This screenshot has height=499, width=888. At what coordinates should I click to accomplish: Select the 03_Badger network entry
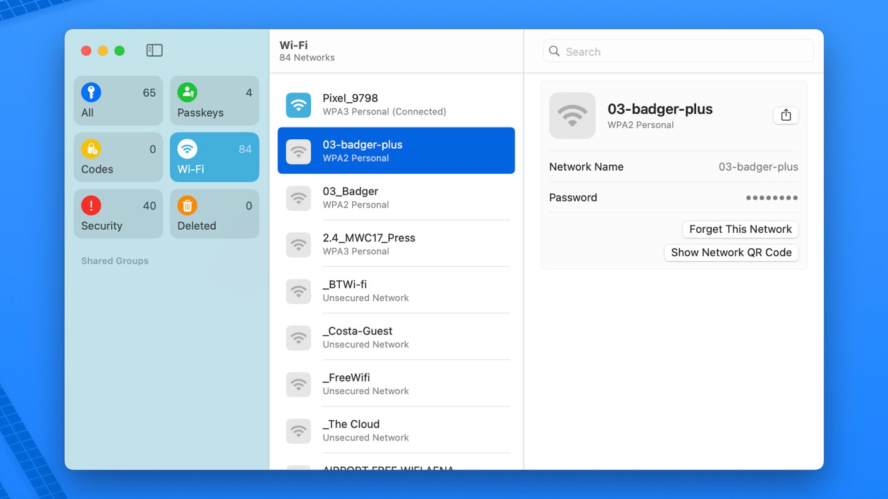(x=396, y=198)
